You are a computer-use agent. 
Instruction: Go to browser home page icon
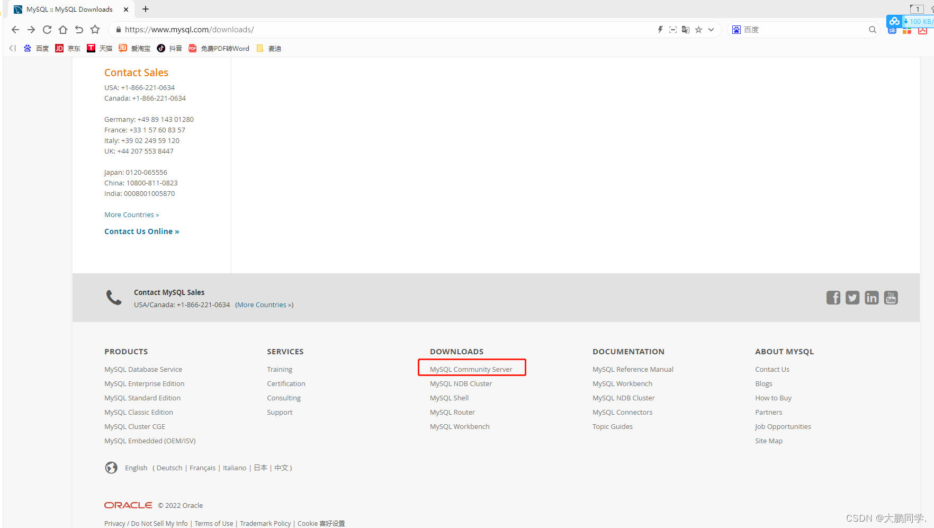click(63, 30)
